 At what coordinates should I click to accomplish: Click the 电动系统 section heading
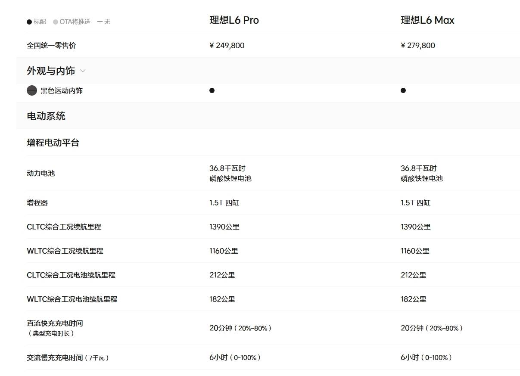(46, 116)
